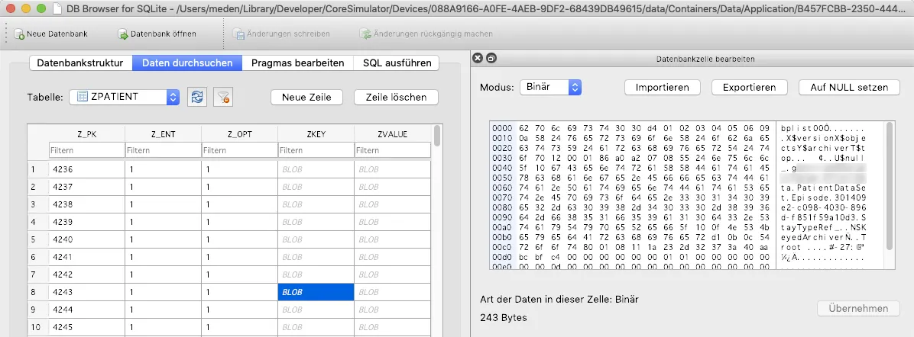Select the ZKEY BLOB cell in row 1
This screenshot has width=914, height=337.
tap(316, 169)
